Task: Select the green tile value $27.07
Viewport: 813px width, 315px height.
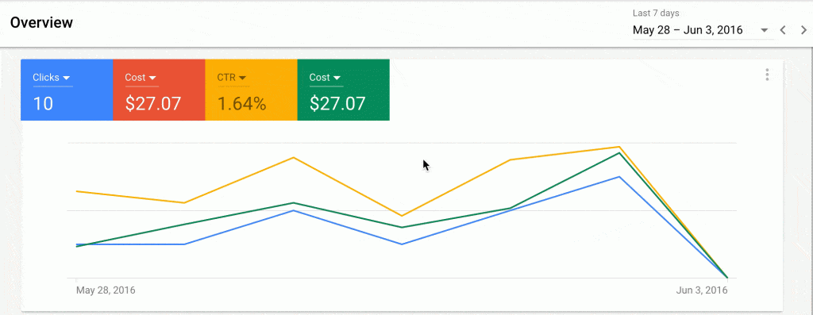Action: pyautogui.click(x=337, y=104)
